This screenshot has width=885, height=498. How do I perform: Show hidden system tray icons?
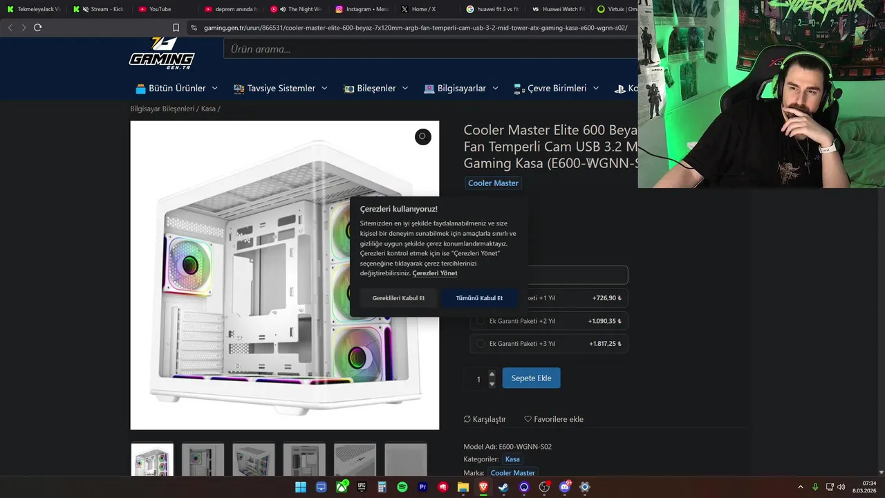801,487
